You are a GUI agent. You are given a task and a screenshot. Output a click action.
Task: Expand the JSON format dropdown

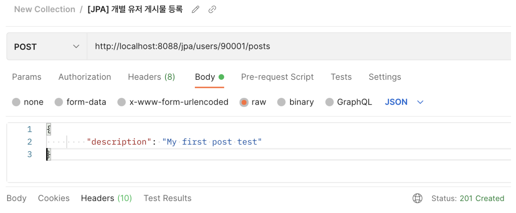coord(404,102)
